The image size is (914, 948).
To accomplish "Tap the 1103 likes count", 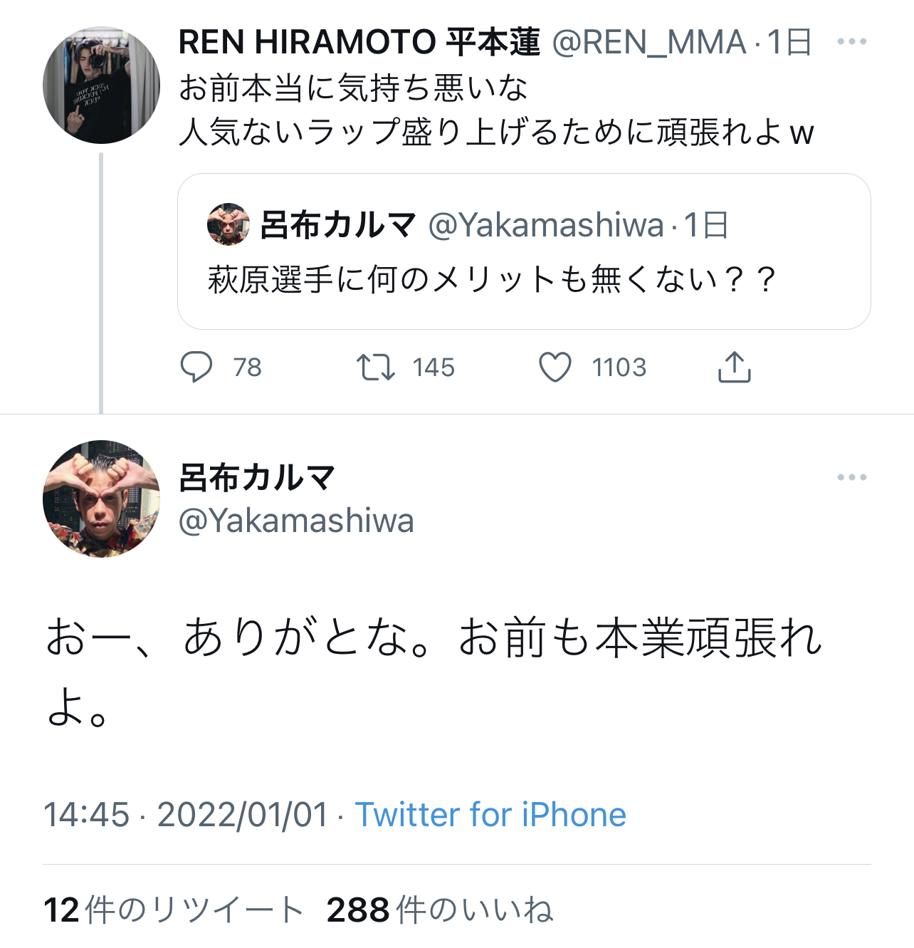I will [619, 368].
